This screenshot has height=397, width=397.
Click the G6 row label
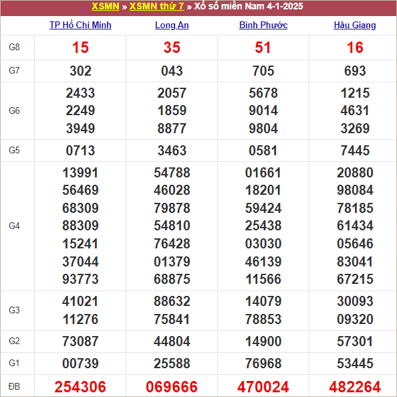[x=14, y=110]
